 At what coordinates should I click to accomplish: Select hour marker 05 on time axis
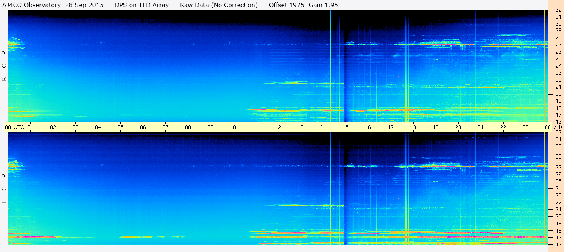tap(120, 127)
